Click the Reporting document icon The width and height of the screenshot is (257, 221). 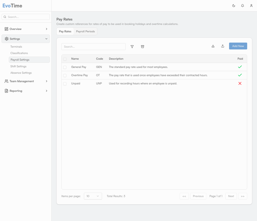click(x=7, y=91)
